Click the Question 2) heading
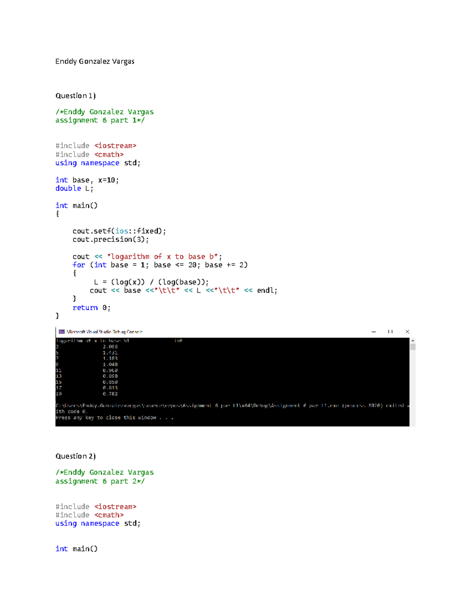Image resolution: width=471 pixels, height=610 pixels. click(75, 456)
